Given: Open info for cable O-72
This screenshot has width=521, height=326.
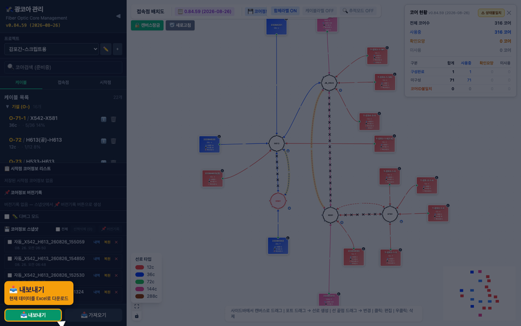Looking at the screenshot, I should tap(104, 141).
